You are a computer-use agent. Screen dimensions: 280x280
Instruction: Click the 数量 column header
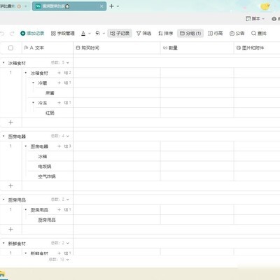(197, 48)
